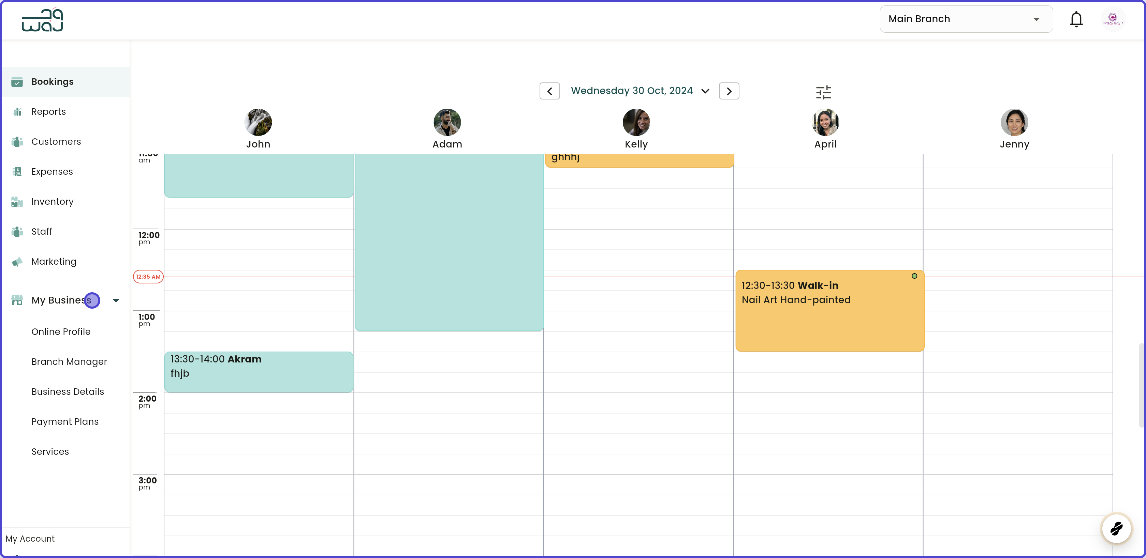1146x558 pixels.
Task: Open the Bookings calendar icon
Action: tap(16, 82)
